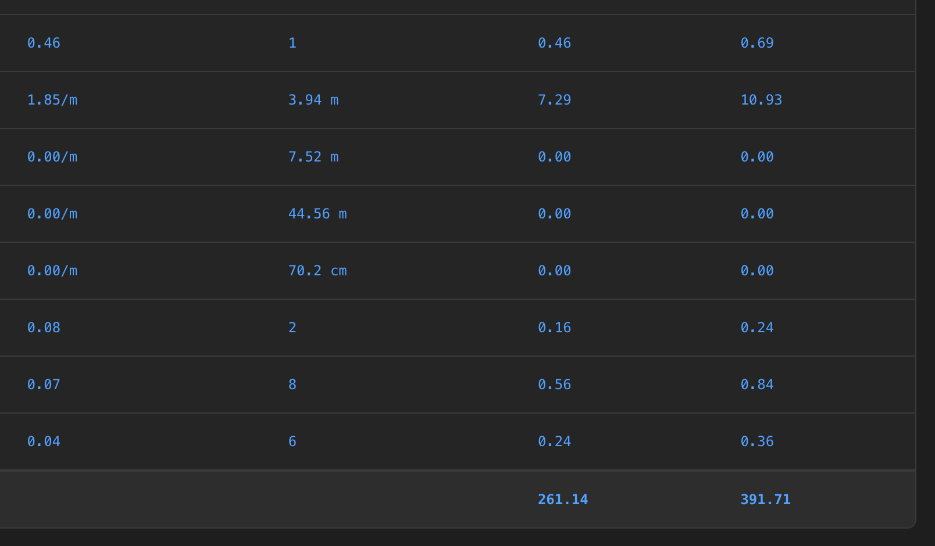Click the 0.08 unit price value

click(44, 328)
